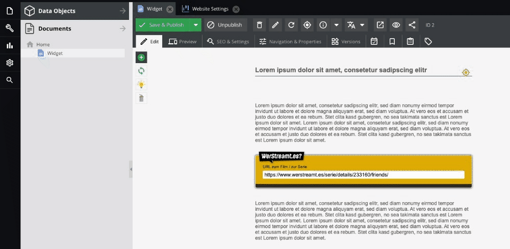The image size is (510, 249).
Task: Click the WerStreamt.es URL input field
Action: click(363, 175)
